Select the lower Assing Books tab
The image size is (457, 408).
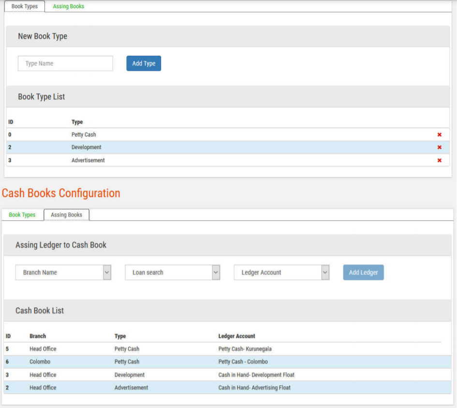[66, 215]
